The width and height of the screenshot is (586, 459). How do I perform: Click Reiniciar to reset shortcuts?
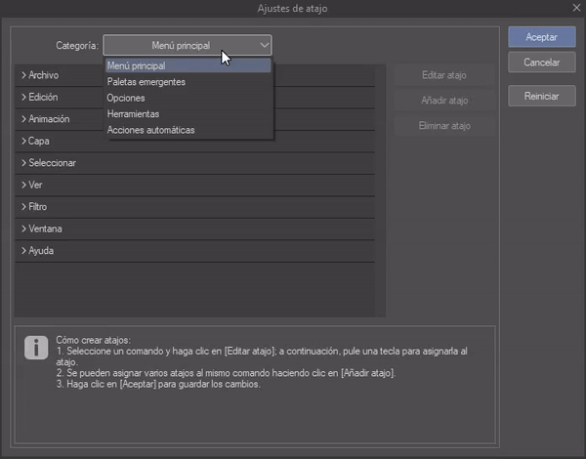541,97
